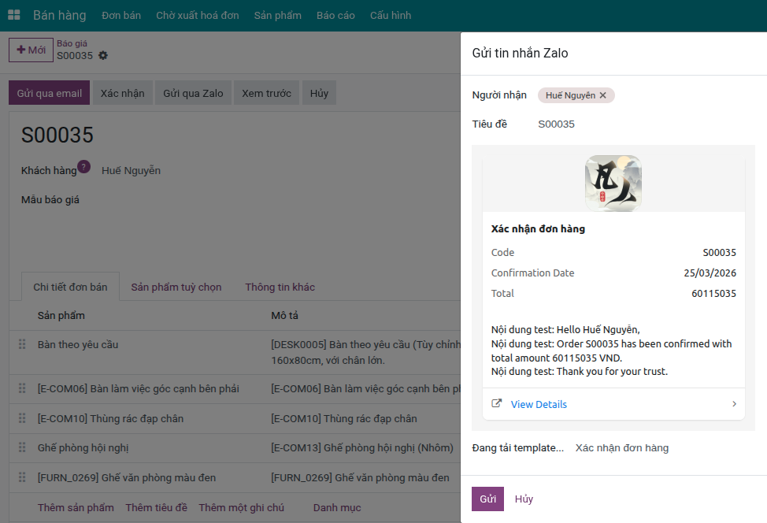This screenshot has width=767, height=523.
Task: Switch to Thông tin khác tab
Action: [x=280, y=287]
